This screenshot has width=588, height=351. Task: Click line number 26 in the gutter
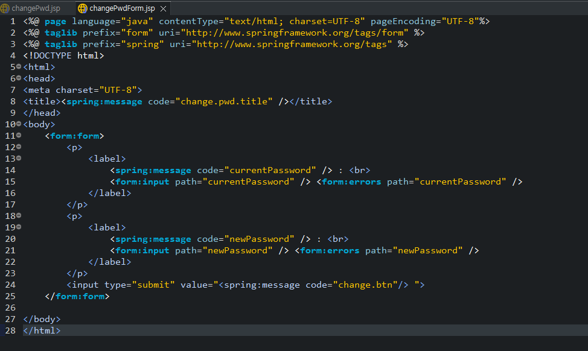pyautogui.click(x=10, y=308)
